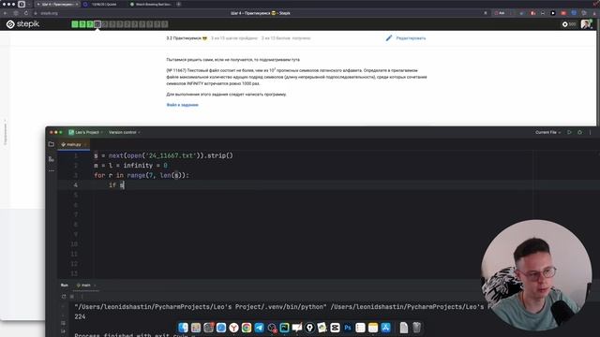Open Trash from the Dock

[x=416, y=328]
